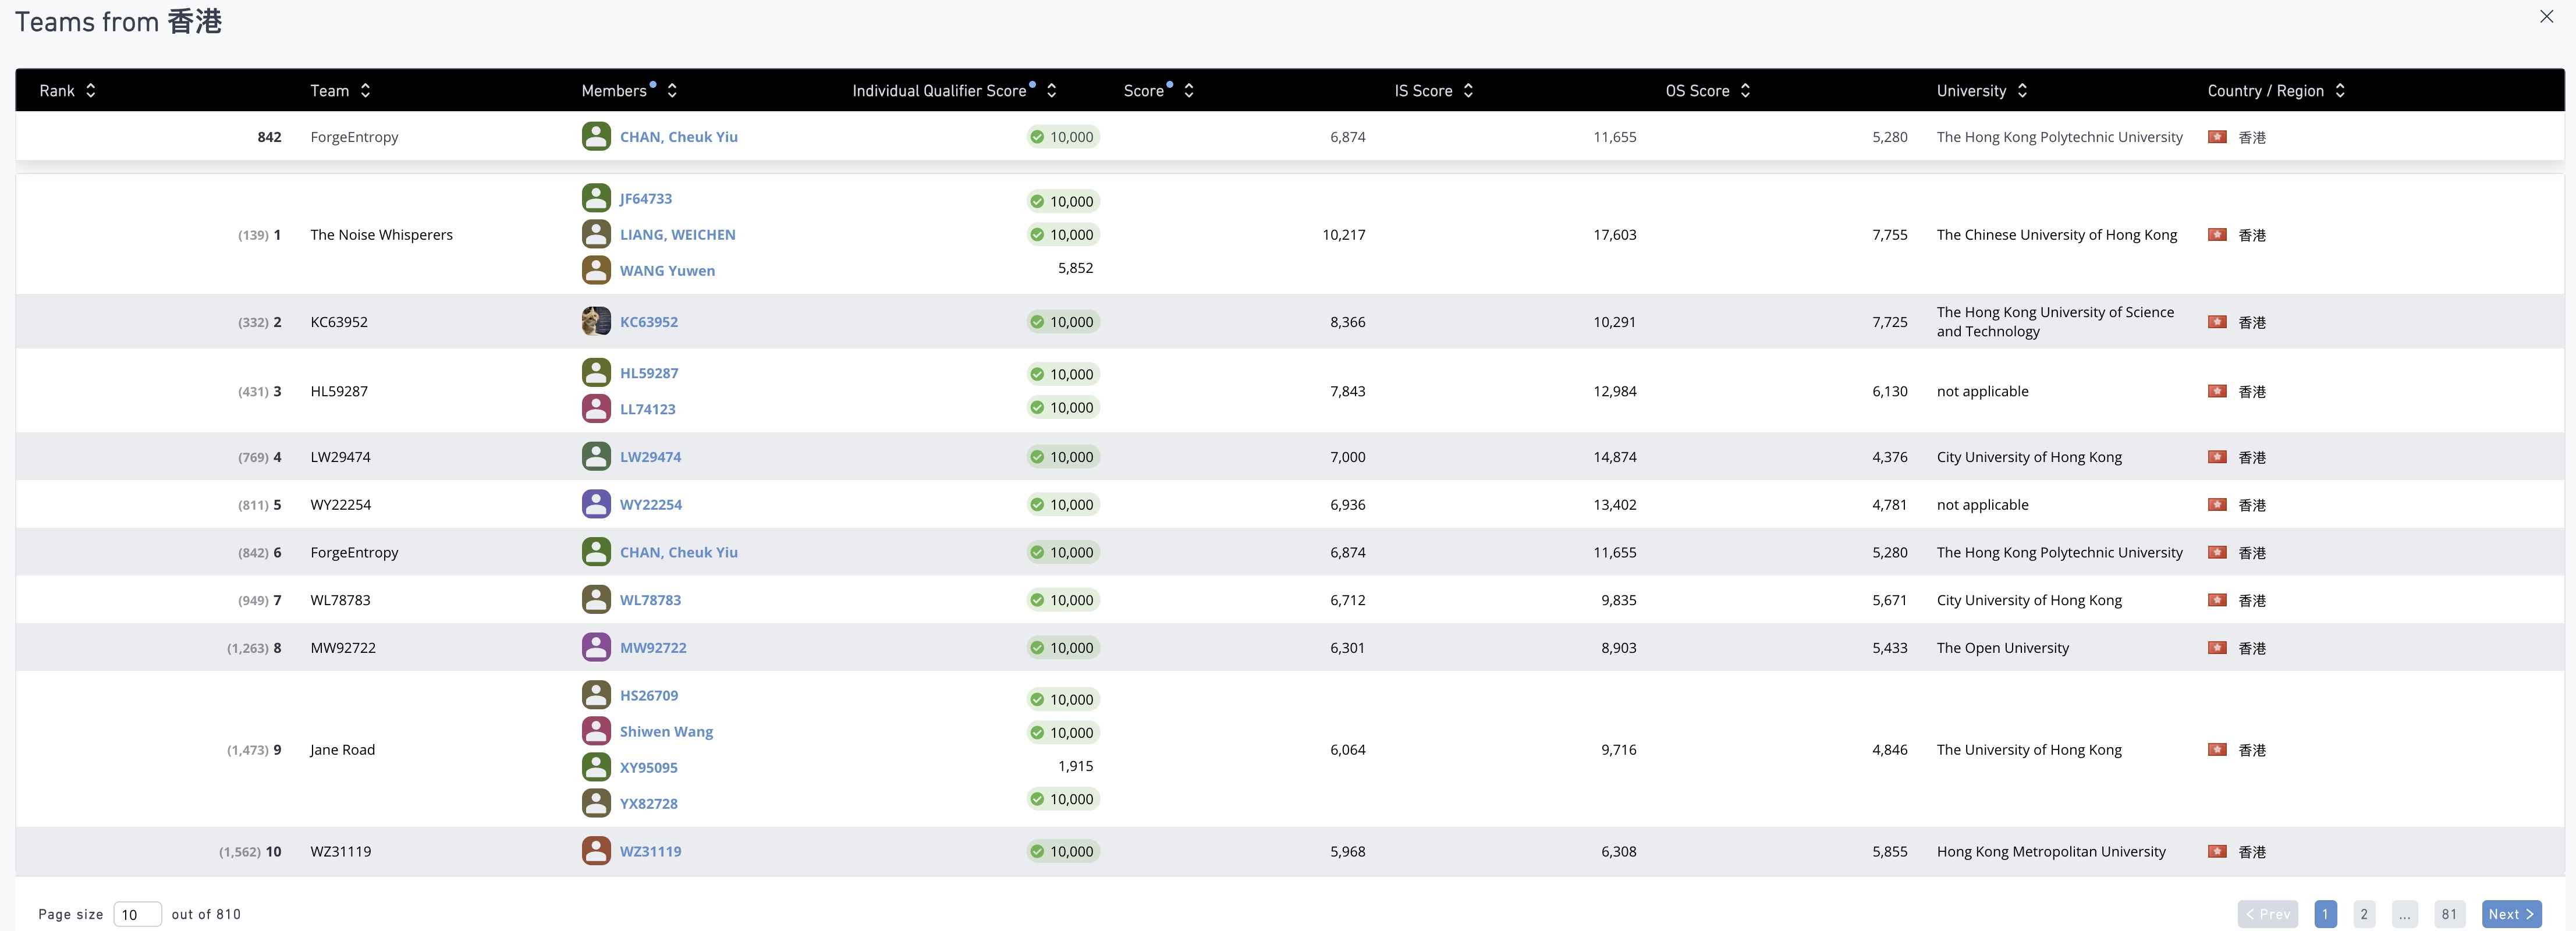
Task: Open KC63952 member profile link
Action: 649,322
